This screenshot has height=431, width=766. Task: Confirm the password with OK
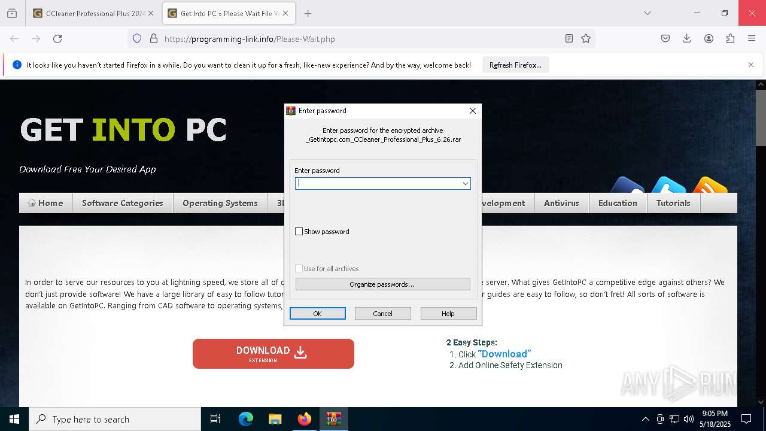[x=318, y=314]
